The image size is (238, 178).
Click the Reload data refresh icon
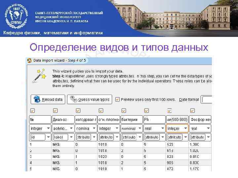point(37,99)
